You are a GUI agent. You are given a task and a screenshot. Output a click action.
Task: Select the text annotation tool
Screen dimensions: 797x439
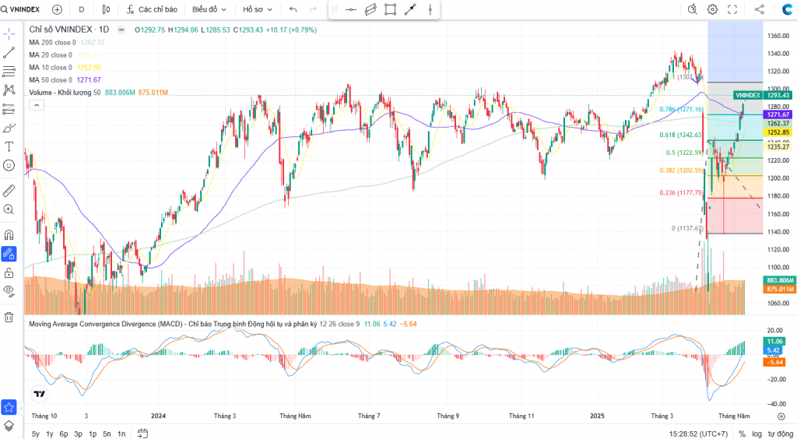point(9,146)
